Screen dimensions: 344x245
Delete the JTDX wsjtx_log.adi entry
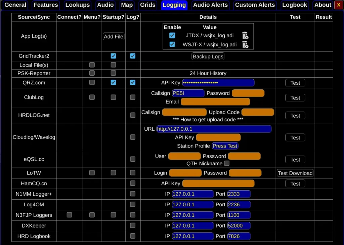pos(245,36)
